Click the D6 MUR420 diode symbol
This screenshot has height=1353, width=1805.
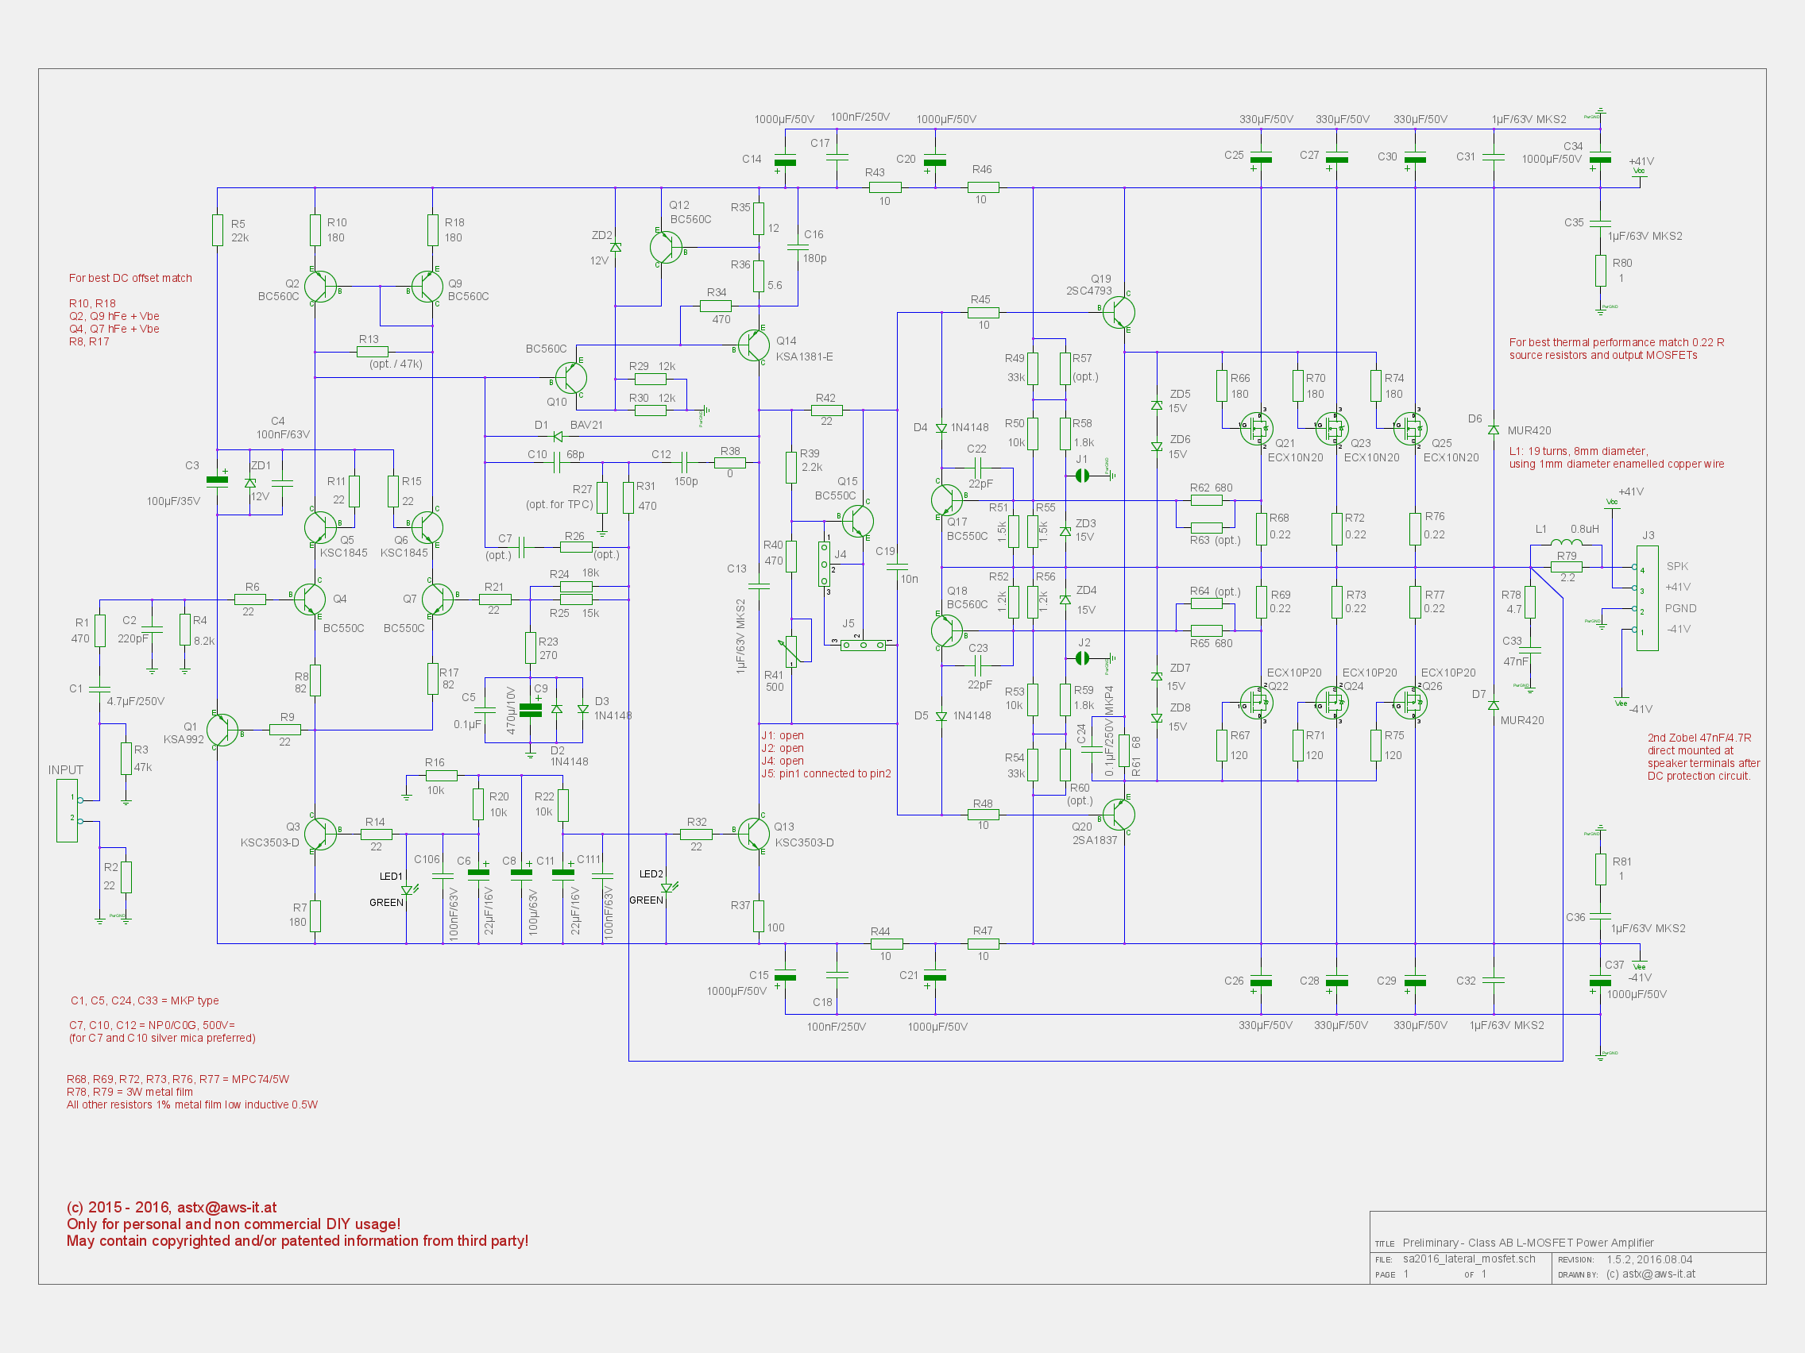(x=1494, y=430)
